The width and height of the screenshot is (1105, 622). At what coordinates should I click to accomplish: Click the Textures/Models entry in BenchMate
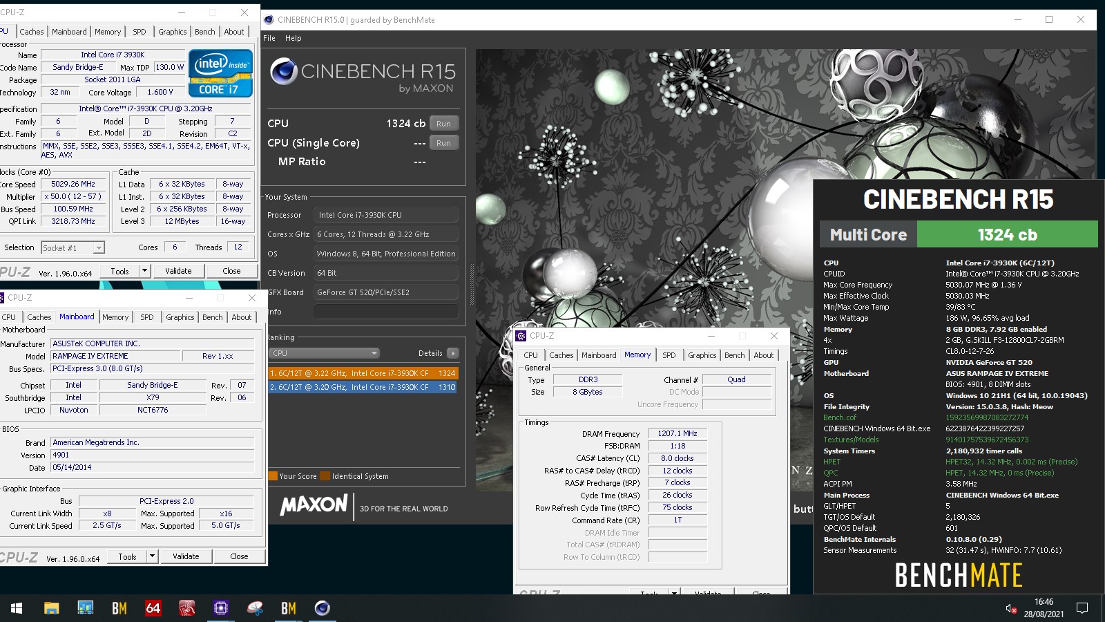click(x=851, y=440)
